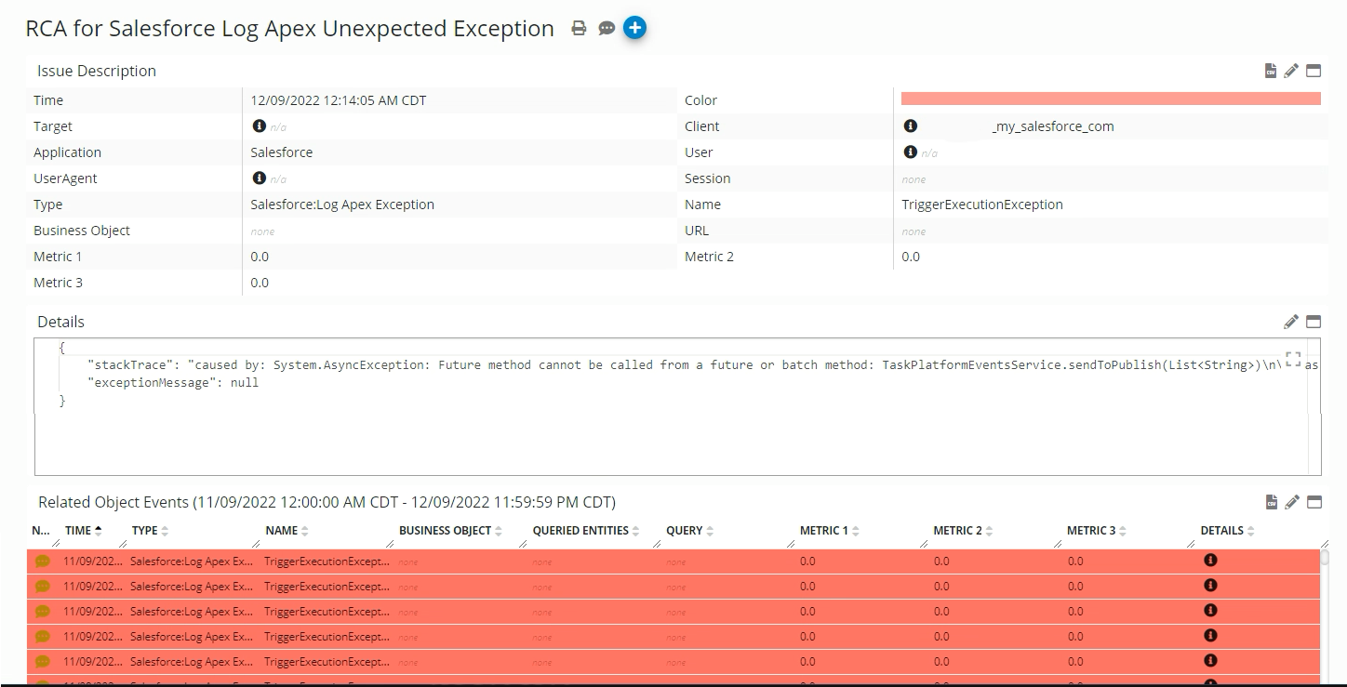Screen dimensions: 1347x687
Task: Edit the Issue Description panel
Action: coord(1291,70)
